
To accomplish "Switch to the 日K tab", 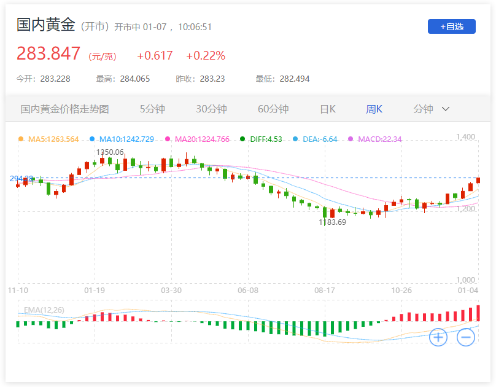I will pyautogui.click(x=328, y=109).
